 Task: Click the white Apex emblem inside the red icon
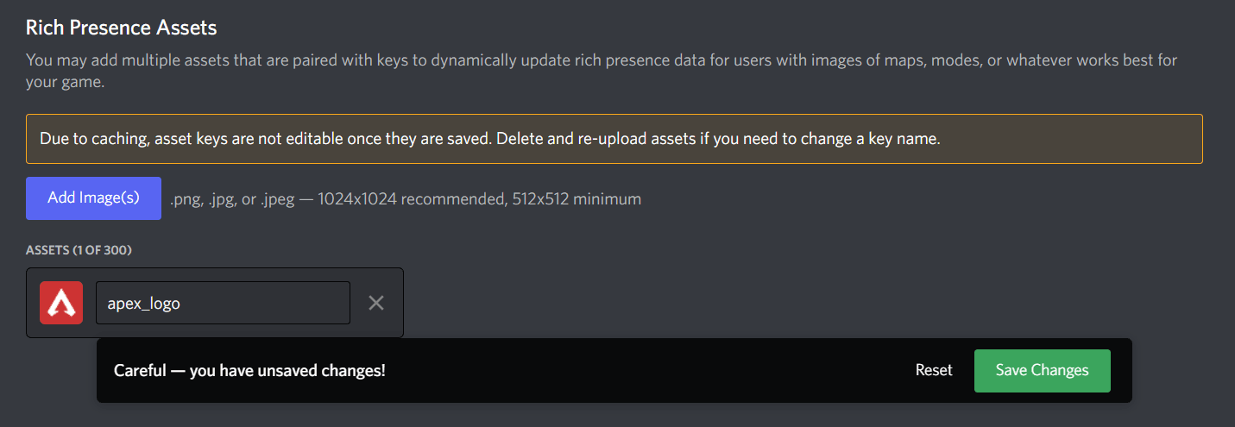[x=61, y=303]
